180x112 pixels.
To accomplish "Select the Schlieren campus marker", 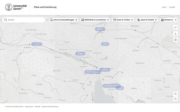I will 37,44.
